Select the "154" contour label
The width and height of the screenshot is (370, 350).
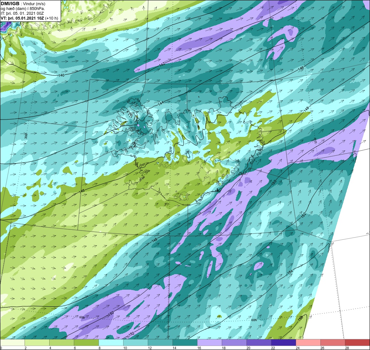(x=290, y=272)
